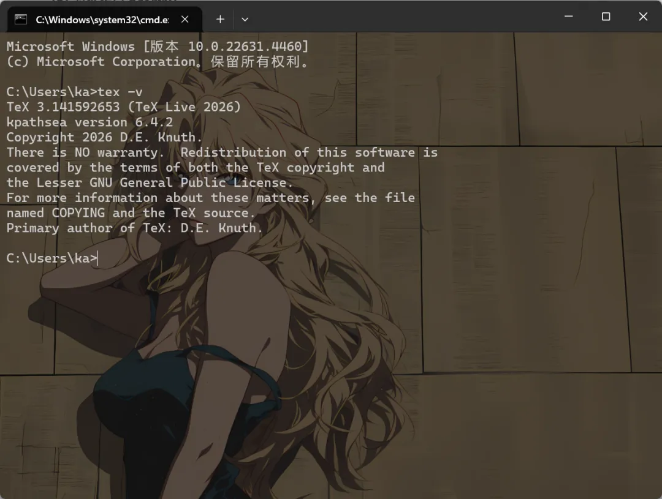
Task: Click the 'the Lesser GNU General Public License.' line
Action: [x=150, y=183]
